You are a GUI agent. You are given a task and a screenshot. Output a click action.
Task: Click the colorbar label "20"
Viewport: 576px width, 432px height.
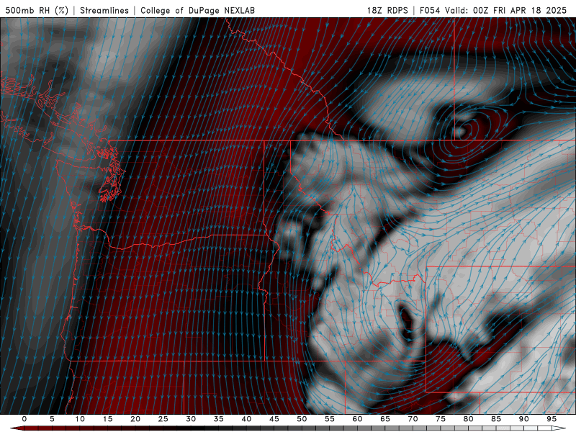(x=135, y=419)
